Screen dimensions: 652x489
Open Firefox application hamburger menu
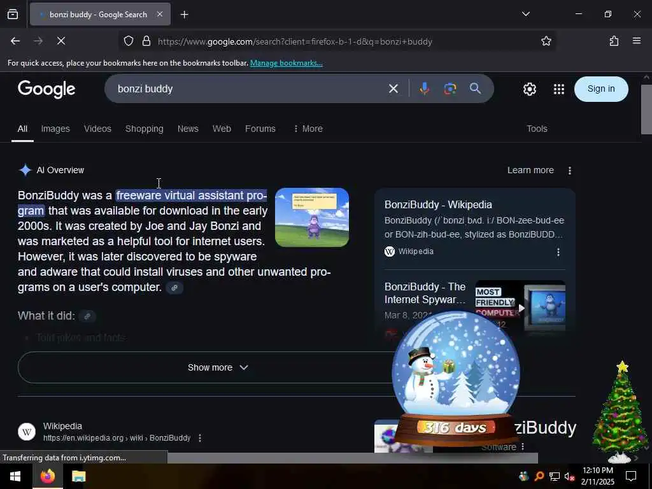(x=637, y=41)
